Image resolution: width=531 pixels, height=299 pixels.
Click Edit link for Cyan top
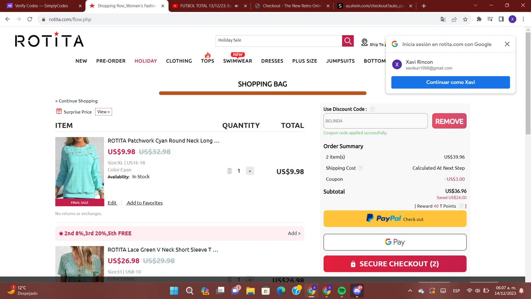[112, 203]
